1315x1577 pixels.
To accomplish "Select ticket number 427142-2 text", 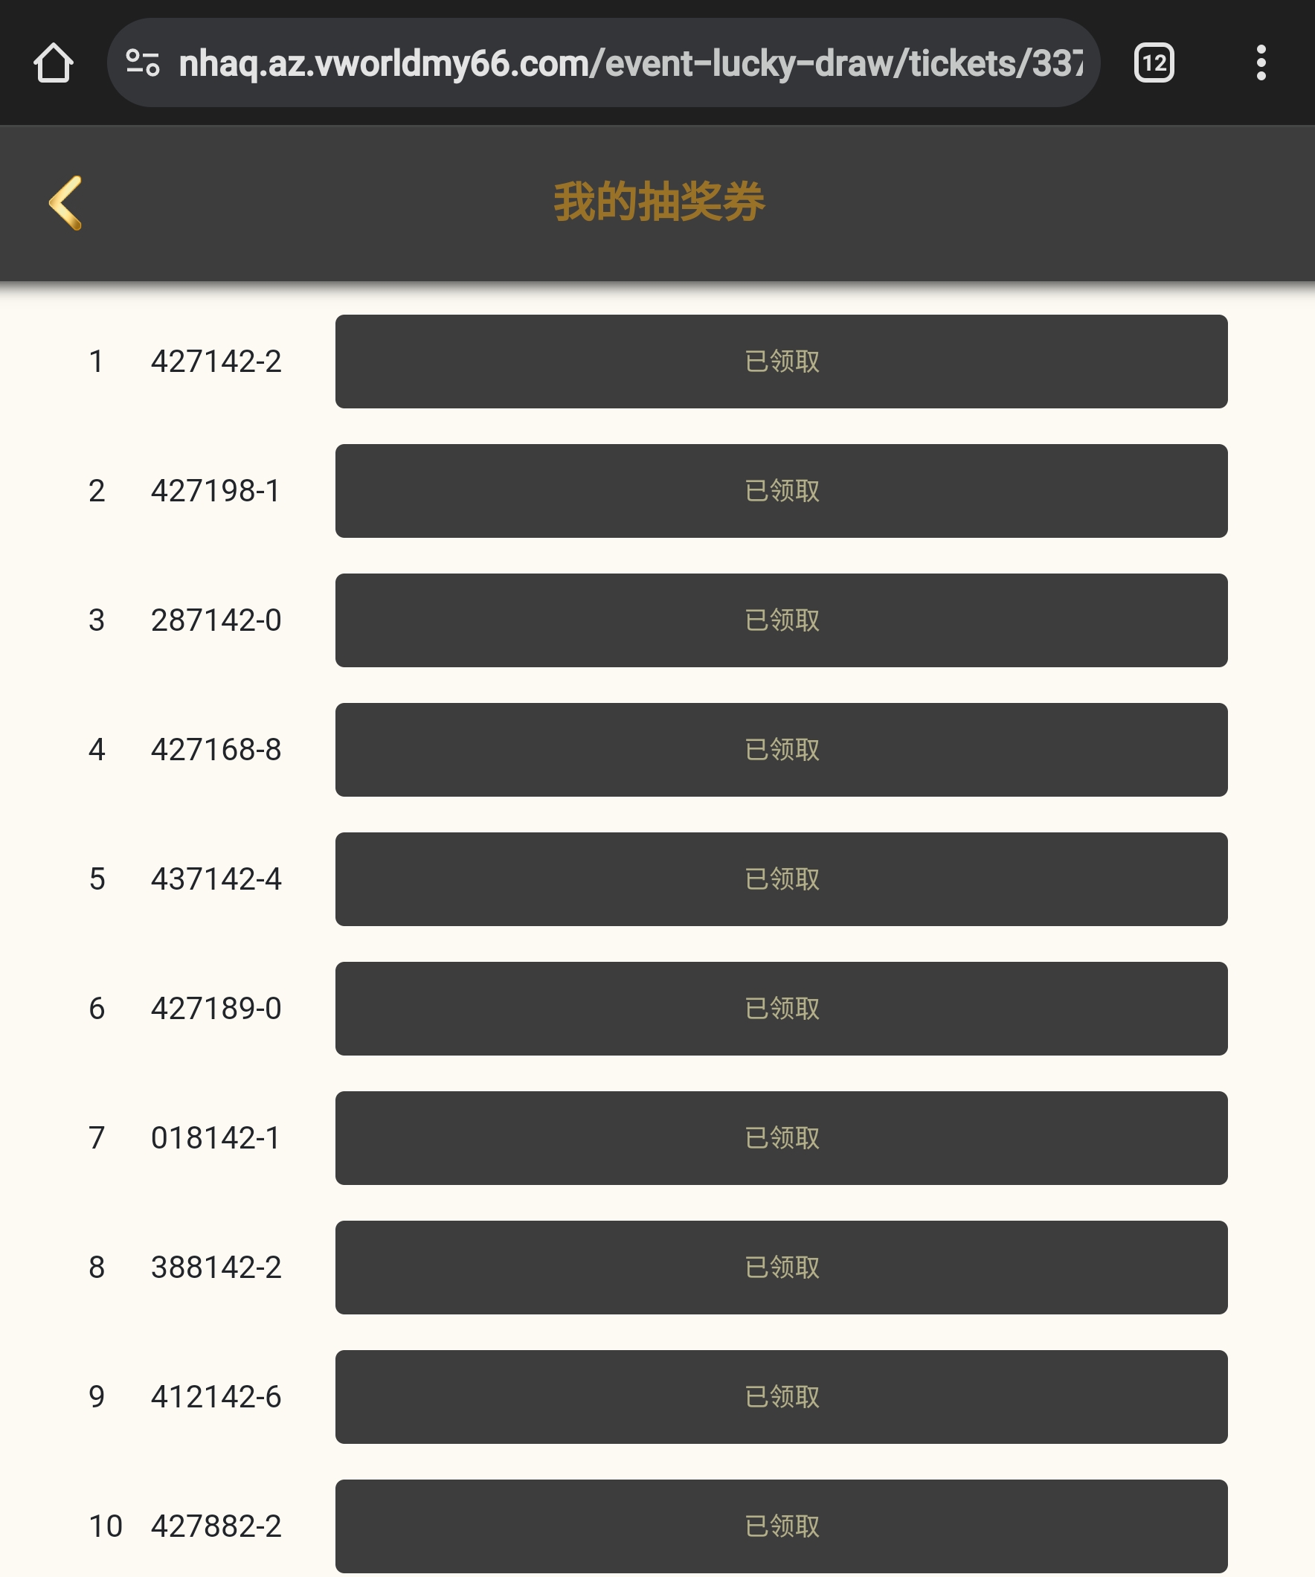I will pos(216,362).
